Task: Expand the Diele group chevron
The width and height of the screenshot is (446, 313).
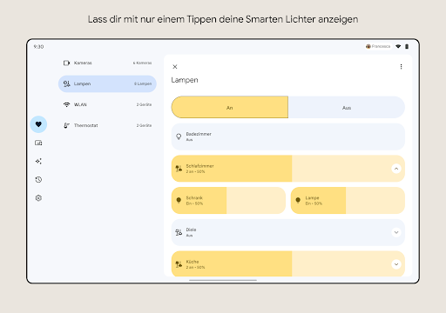Action: pos(396,232)
